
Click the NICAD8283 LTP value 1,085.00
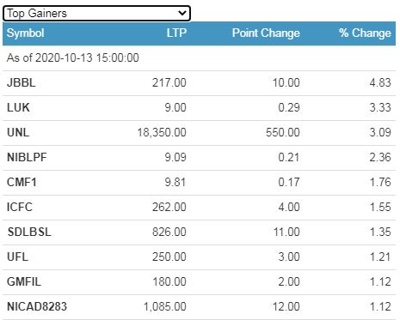click(165, 306)
